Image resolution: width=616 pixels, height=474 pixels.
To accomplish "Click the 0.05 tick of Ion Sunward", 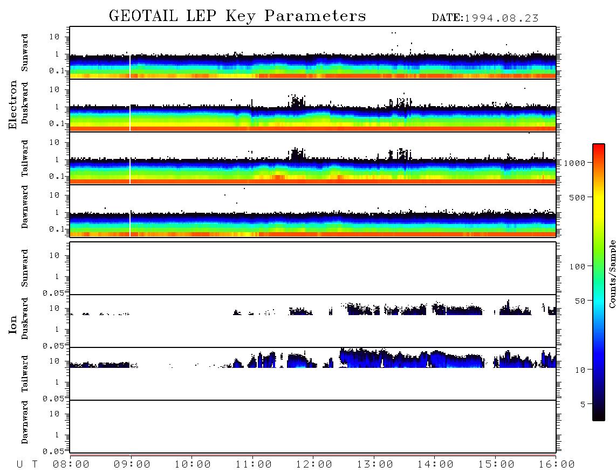I will click(53, 292).
